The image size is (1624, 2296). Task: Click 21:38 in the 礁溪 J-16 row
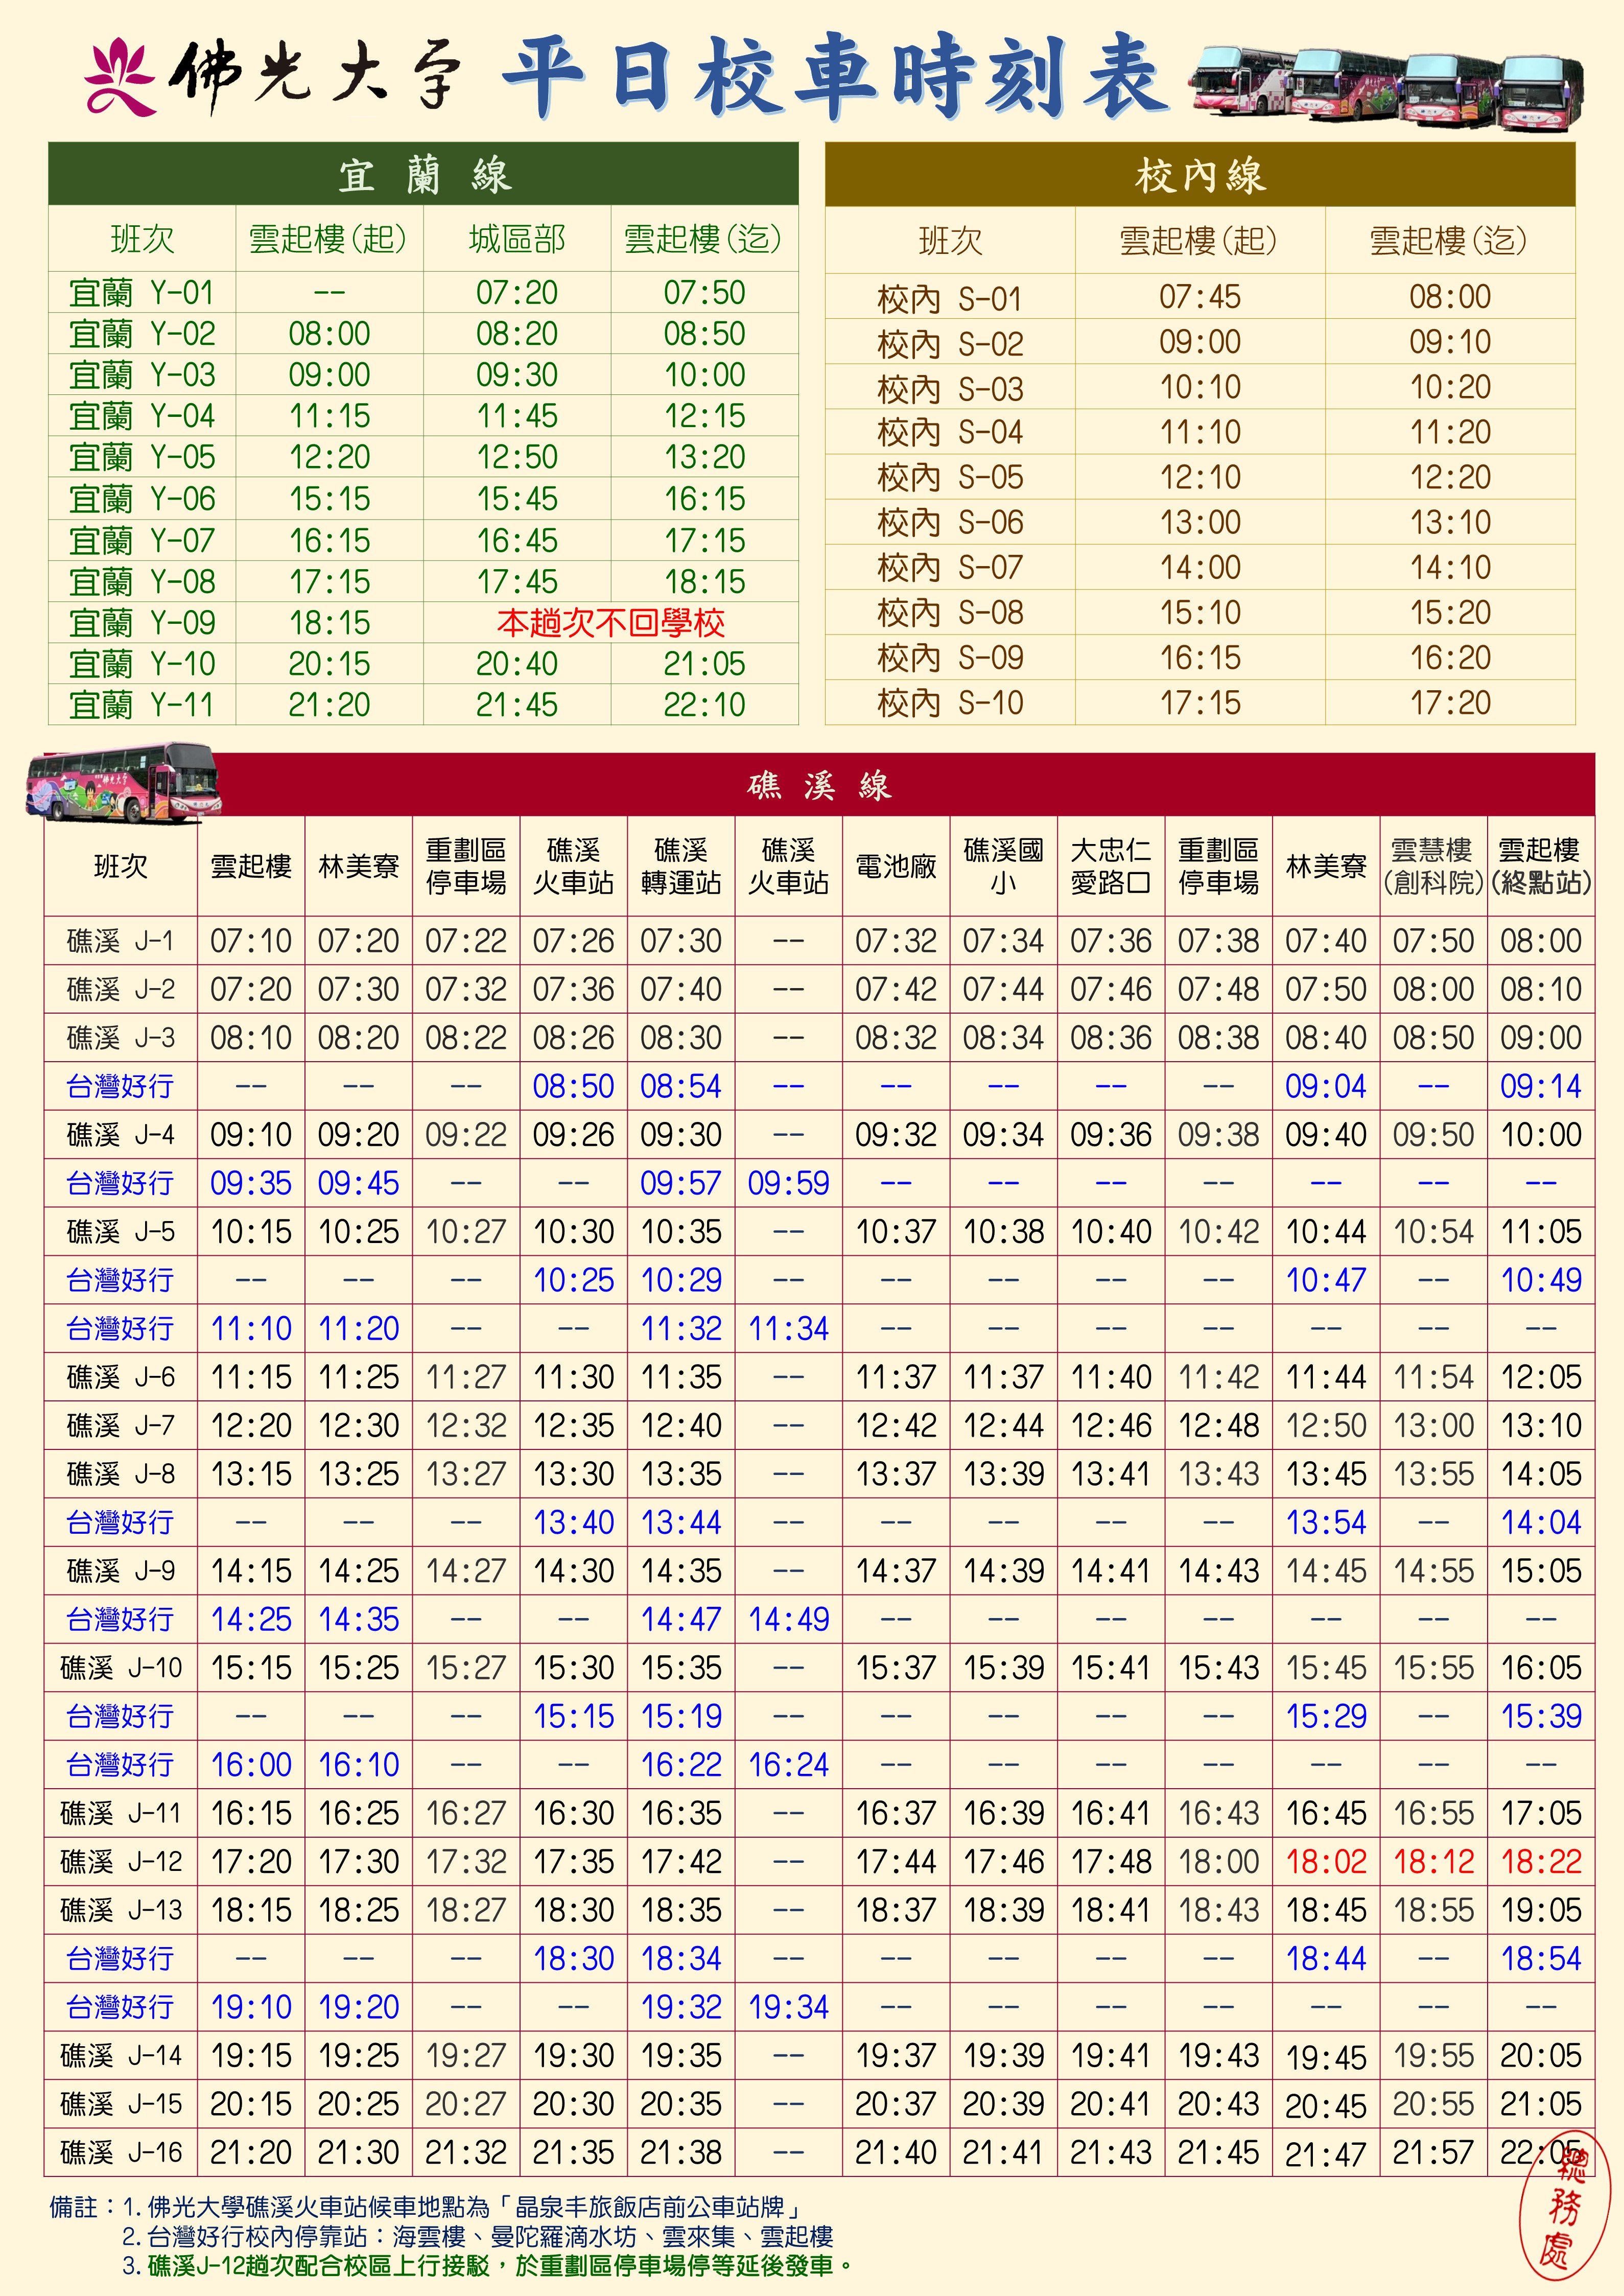point(681,2152)
